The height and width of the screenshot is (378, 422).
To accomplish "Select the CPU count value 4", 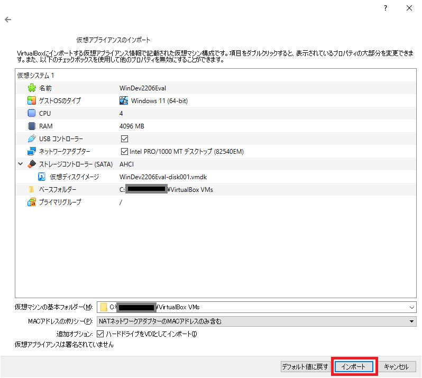I will point(121,114).
